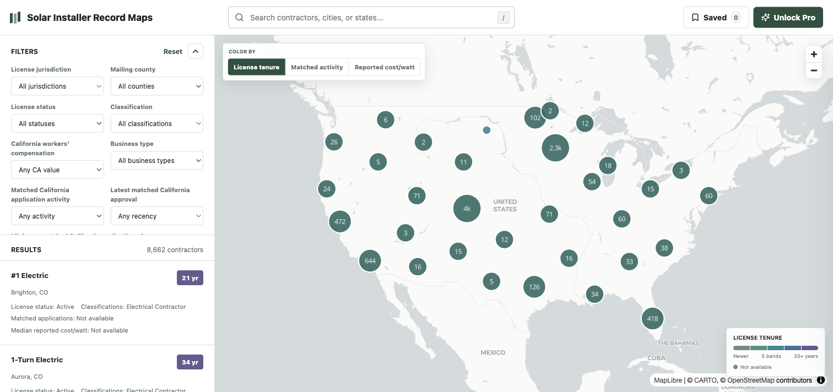Select the Matched activity color-by tab
The height and width of the screenshot is (392, 833).
point(317,67)
